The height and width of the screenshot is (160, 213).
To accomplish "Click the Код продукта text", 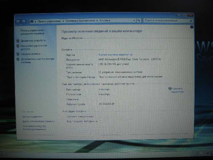I will (82, 121).
